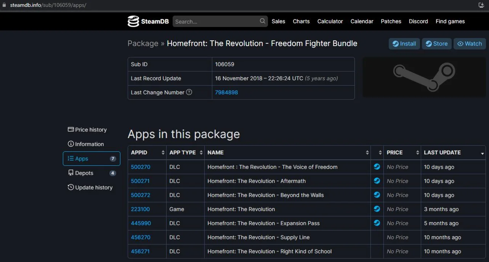
Task: Click Steam icon for Expansion Pass row
Action: click(x=377, y=223)
